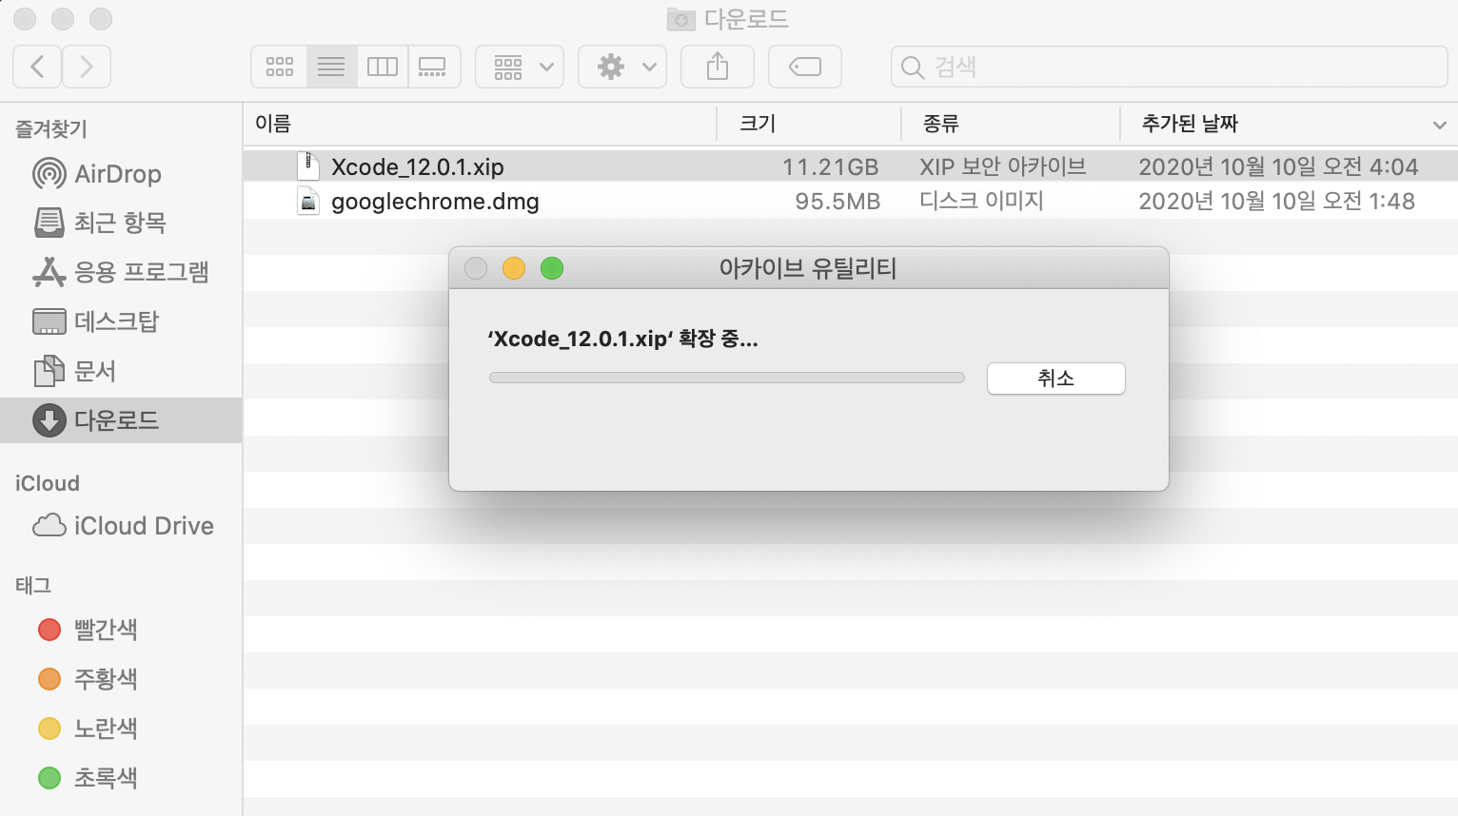Viewport: 1458px width, 816px height.
Task: Click the 즐겨찾기 sidebar section header
Action: coord(51,128)
